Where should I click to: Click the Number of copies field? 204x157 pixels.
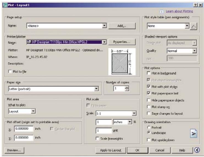[119, 89]
